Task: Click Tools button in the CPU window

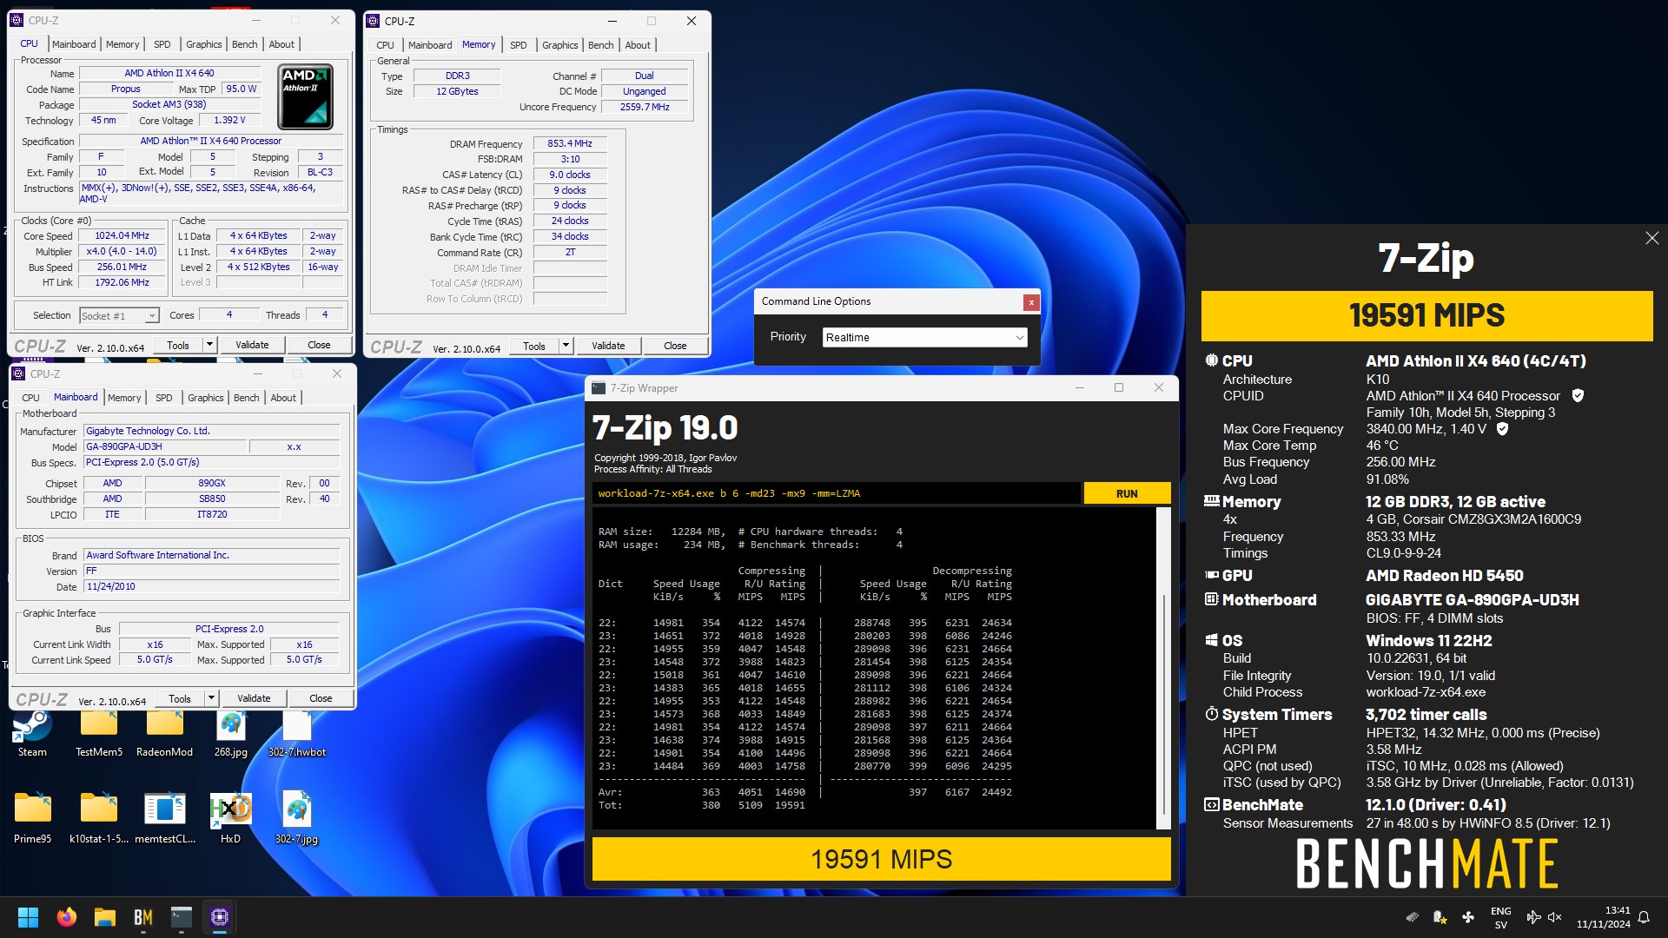Action: coord(178,345)
